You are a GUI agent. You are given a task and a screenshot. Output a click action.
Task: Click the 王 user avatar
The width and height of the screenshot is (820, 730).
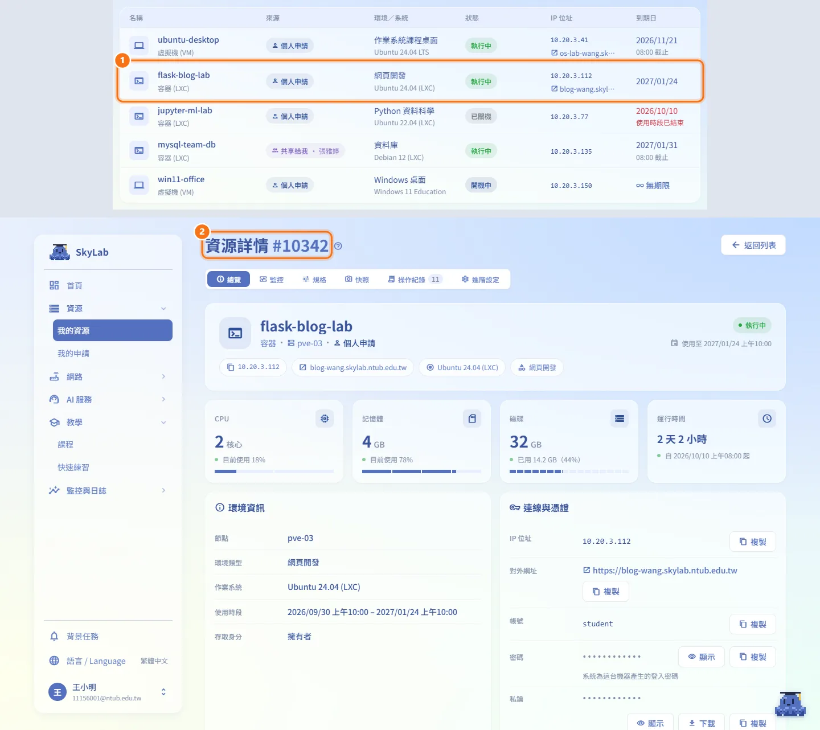pyautogui.click(x=58, y=692)
